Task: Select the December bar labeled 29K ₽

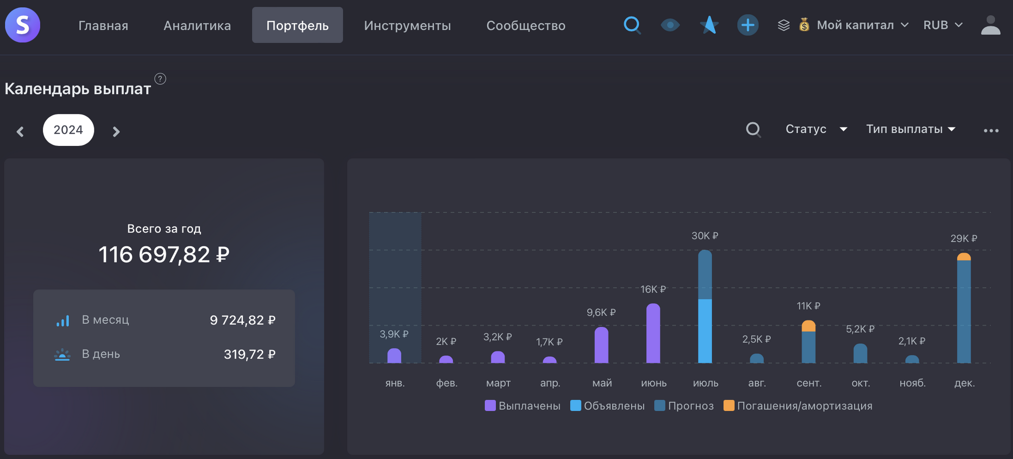Action: (x=964, y=308)
